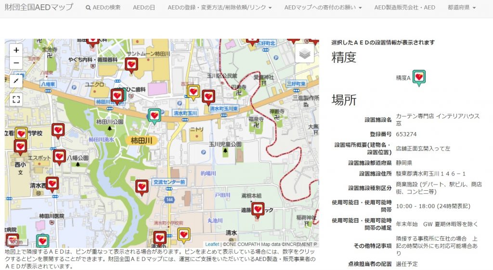Click the locate arrow button on map

[x=16, y=81]
